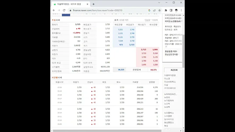Image resolution: width=235 pixels, height=132 pixels.
Task: Click the 변동량 column header
Action: point(152,82)
